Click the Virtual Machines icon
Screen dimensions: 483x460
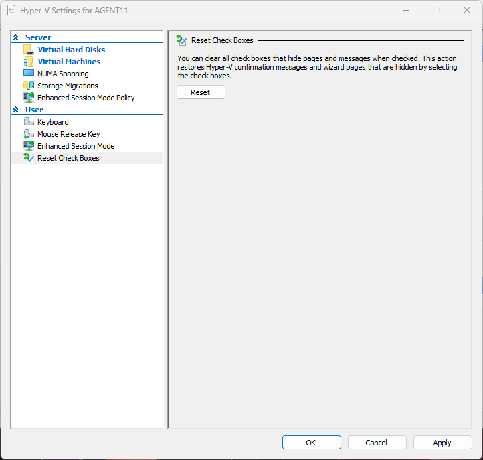[28, 62]
